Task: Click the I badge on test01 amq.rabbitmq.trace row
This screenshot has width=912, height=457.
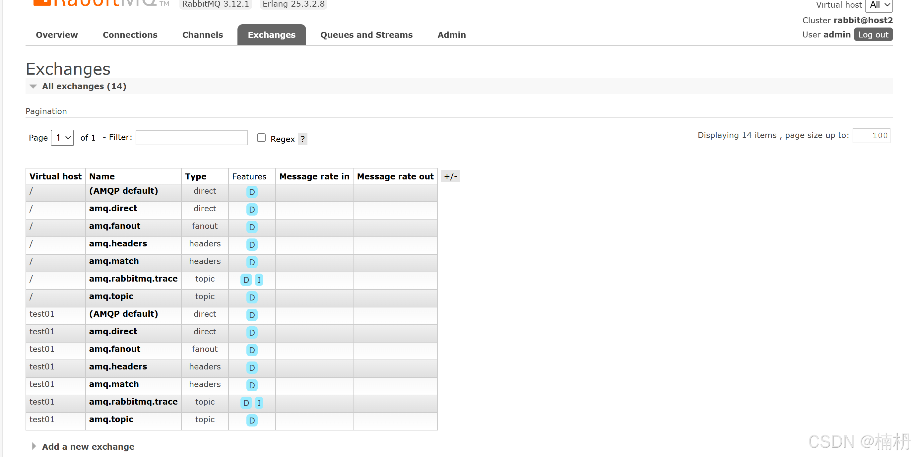Action: coord(259,403)
